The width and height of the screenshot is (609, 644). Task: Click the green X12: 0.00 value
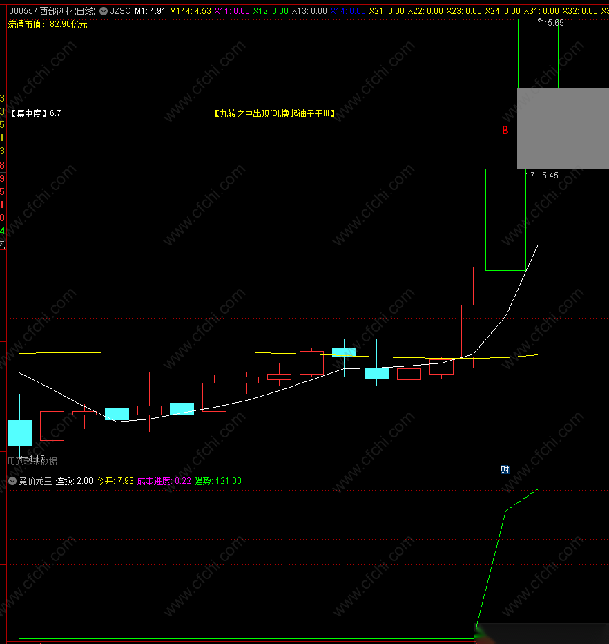(x=271, y=11)
